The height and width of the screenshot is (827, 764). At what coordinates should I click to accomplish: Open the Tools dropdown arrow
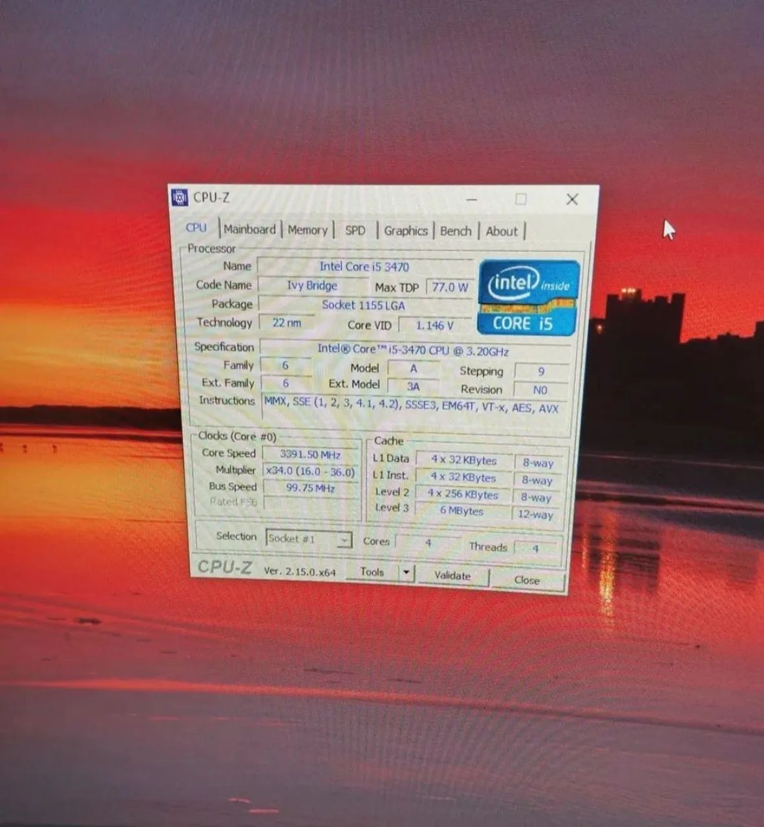click(406, 572)
